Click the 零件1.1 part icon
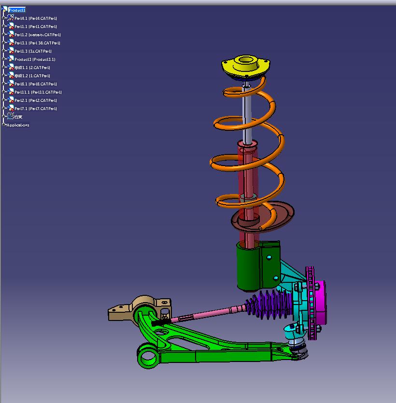 (11, 68)
